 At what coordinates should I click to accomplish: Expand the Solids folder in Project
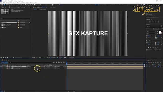point(1,27)
